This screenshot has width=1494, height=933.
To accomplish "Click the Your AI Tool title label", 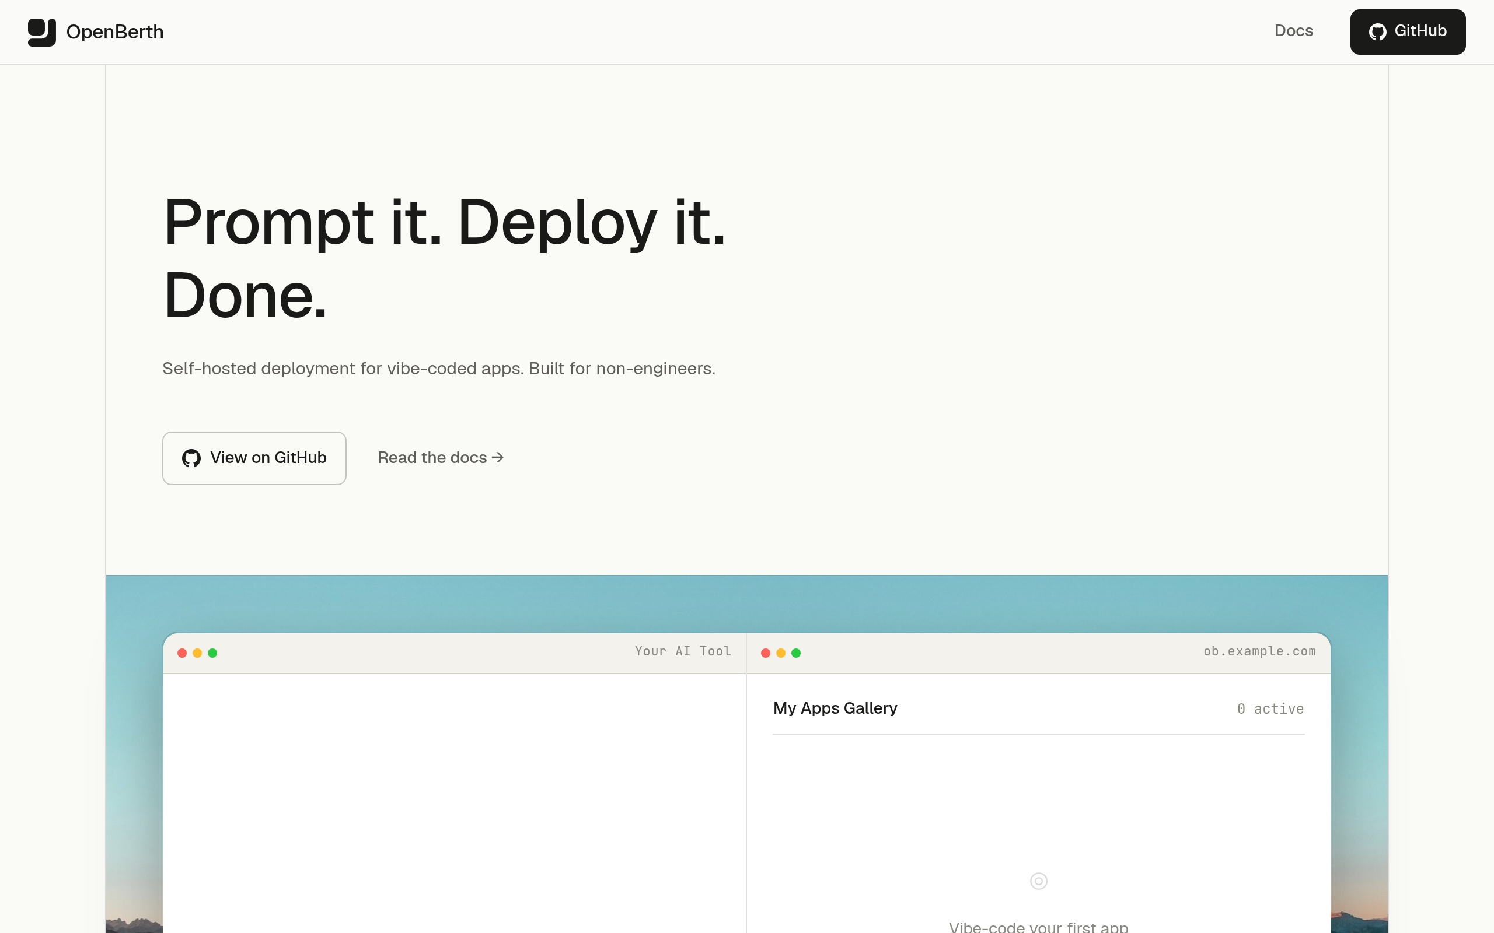I will (683, 651).
